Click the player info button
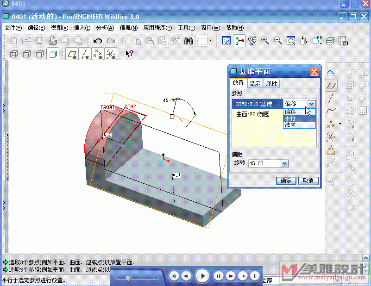This screenshot has height=286, width=371. pyautogui.click(x=255, y=276)
